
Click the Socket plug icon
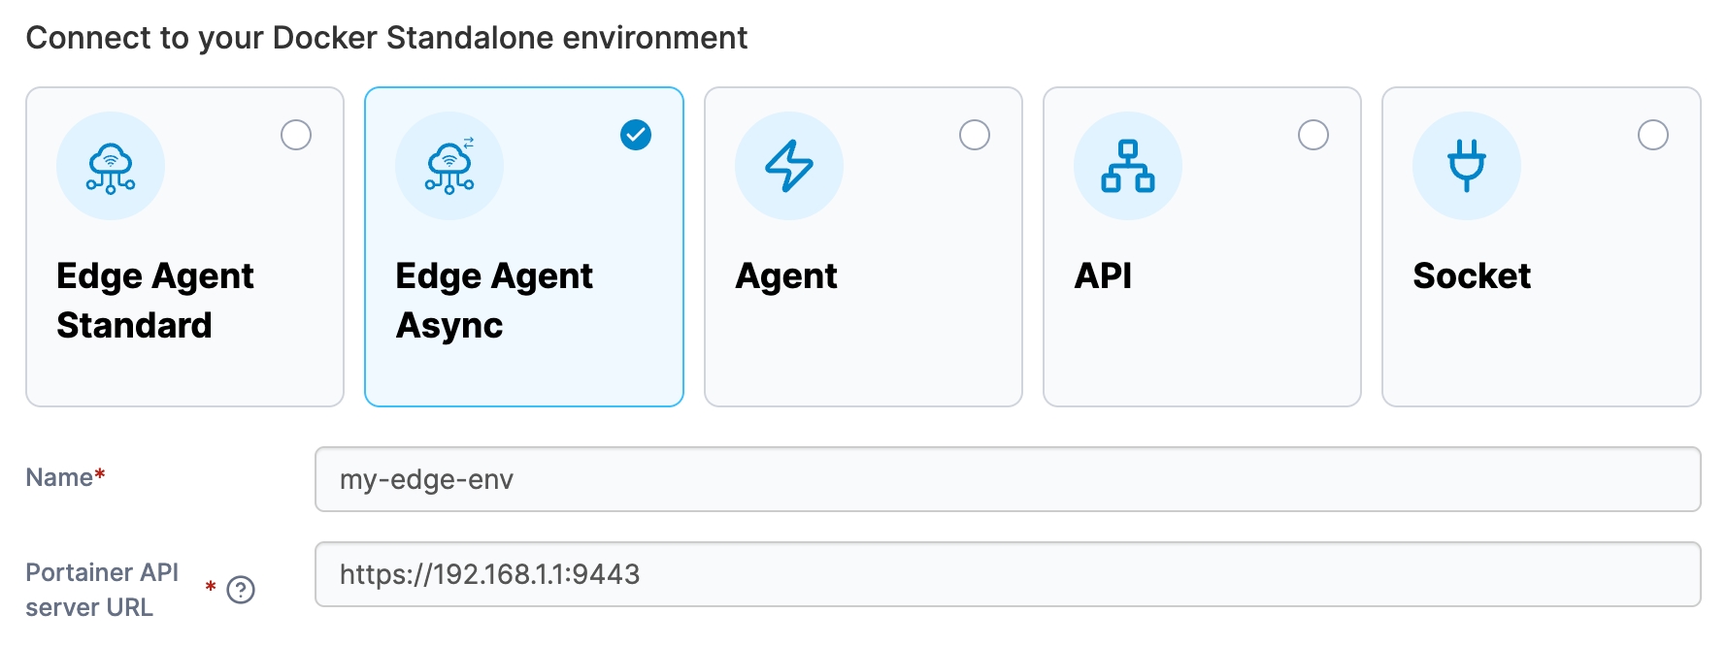(x=1466, y=167)
